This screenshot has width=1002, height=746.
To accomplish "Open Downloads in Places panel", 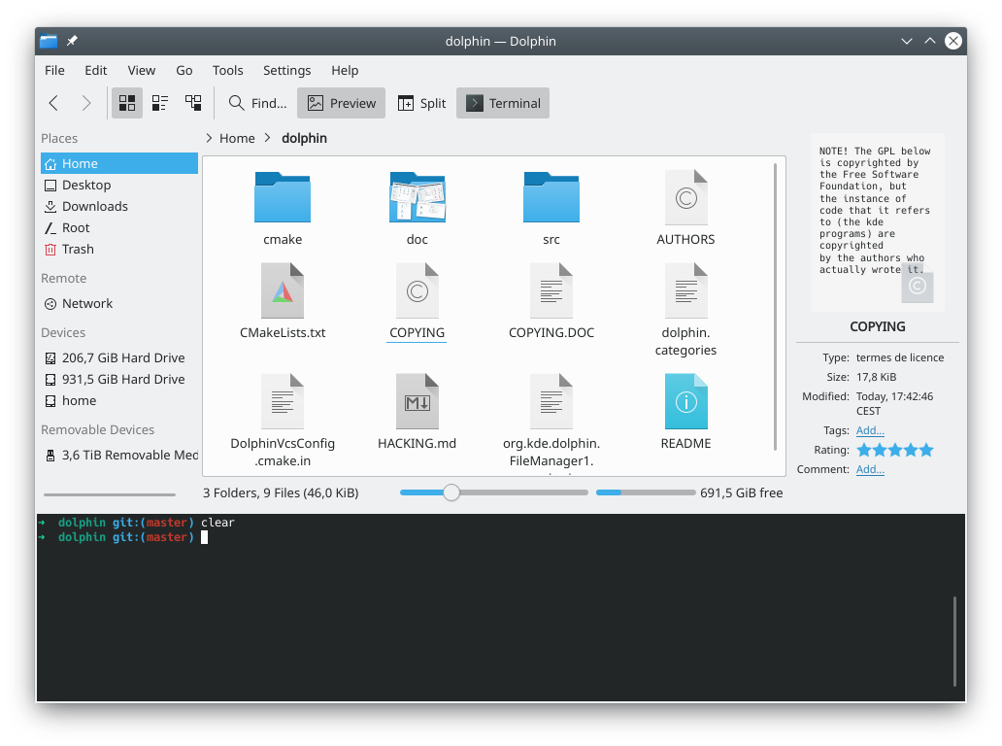I will [119, 207].
